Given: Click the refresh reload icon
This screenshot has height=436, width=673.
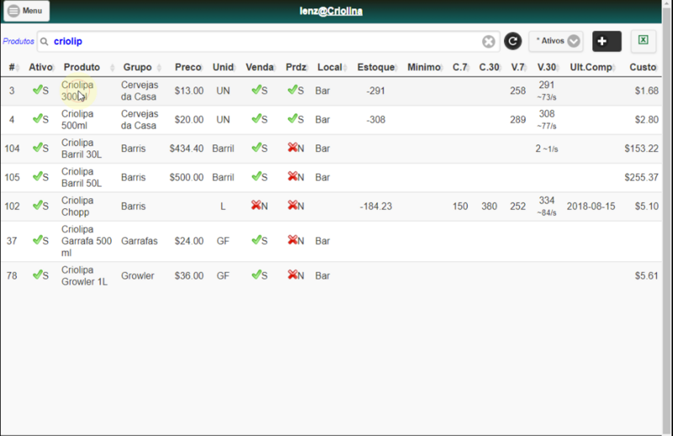Looking at the screenshot, I should [x=512, y=41].
